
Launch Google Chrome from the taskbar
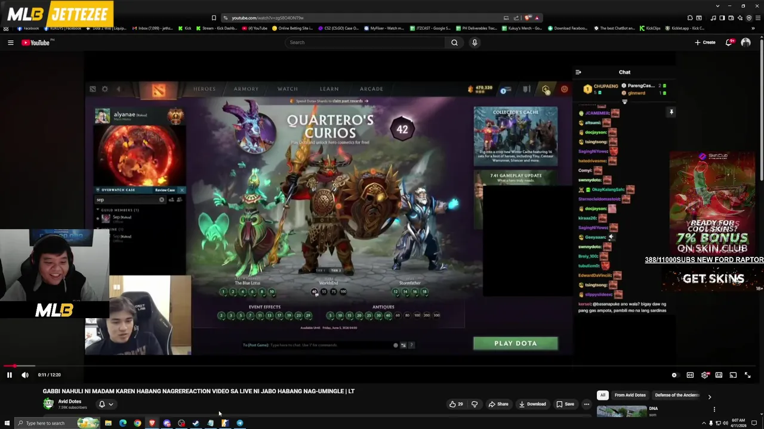[x=137, y=423]
